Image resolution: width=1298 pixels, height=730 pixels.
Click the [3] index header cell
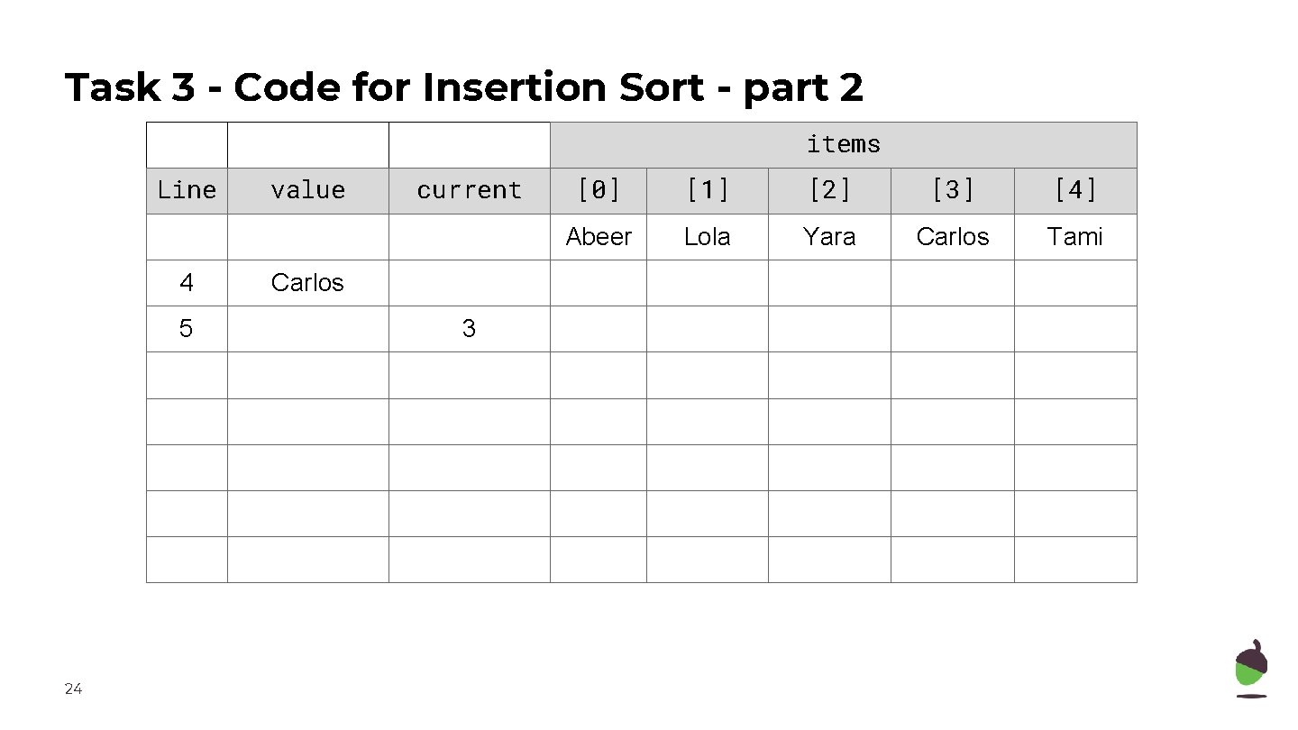(x=952, y=190)
